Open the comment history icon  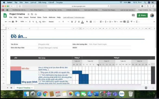click(x=133, y=15)
